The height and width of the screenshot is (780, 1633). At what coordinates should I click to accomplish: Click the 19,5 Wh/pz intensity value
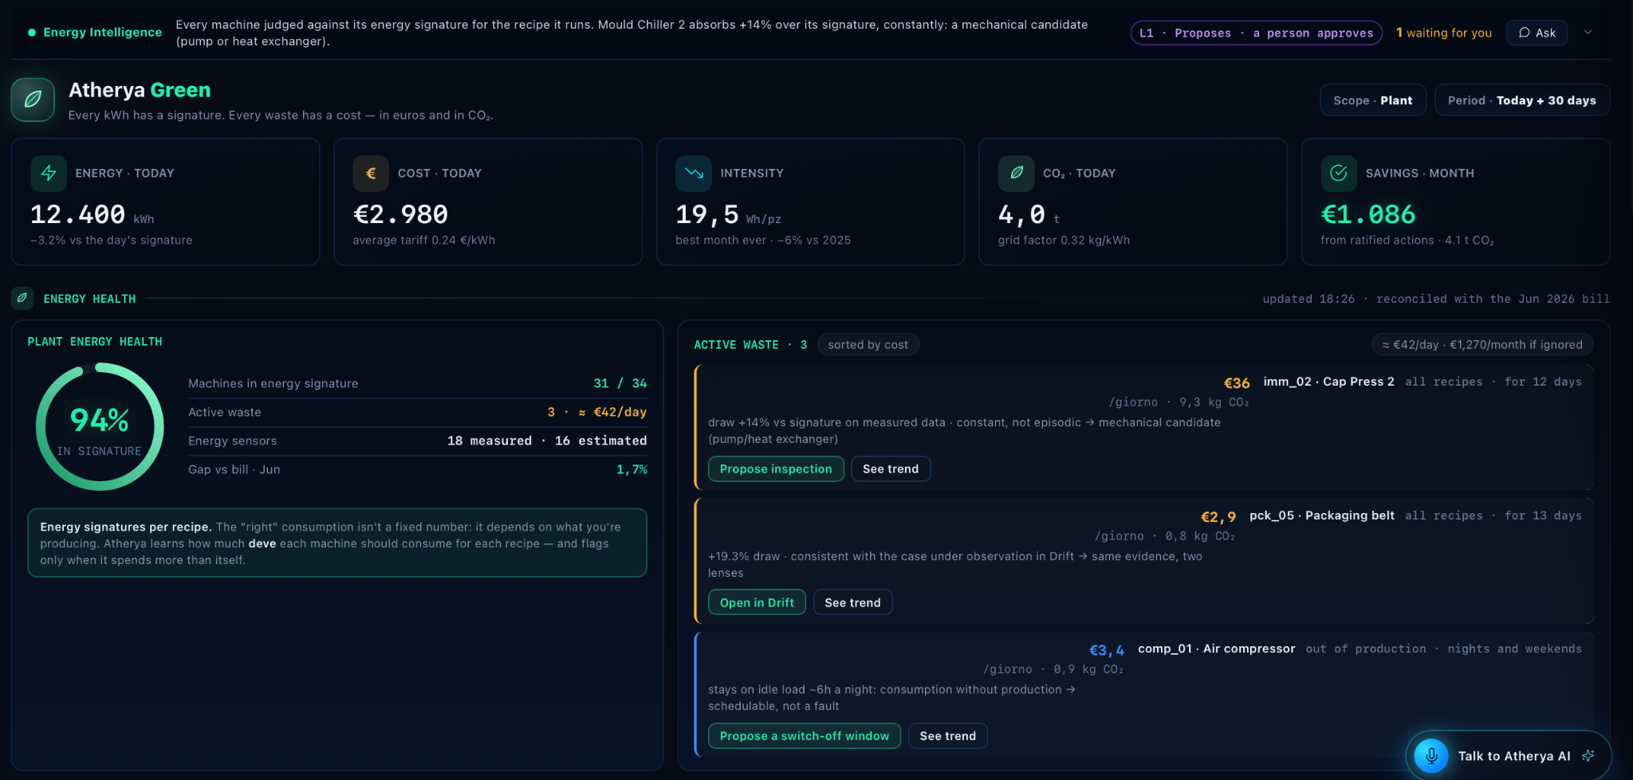tap(728, 214)
